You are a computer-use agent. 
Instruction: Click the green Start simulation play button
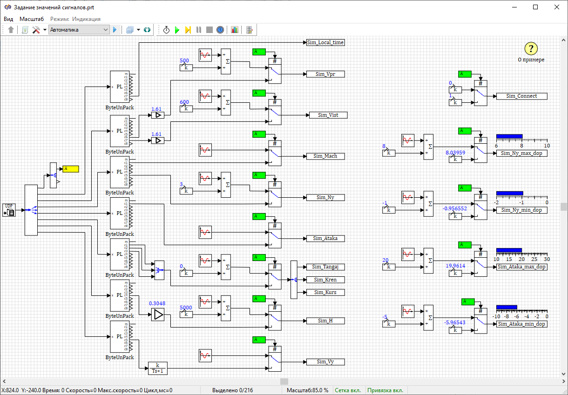pos(177,30)
